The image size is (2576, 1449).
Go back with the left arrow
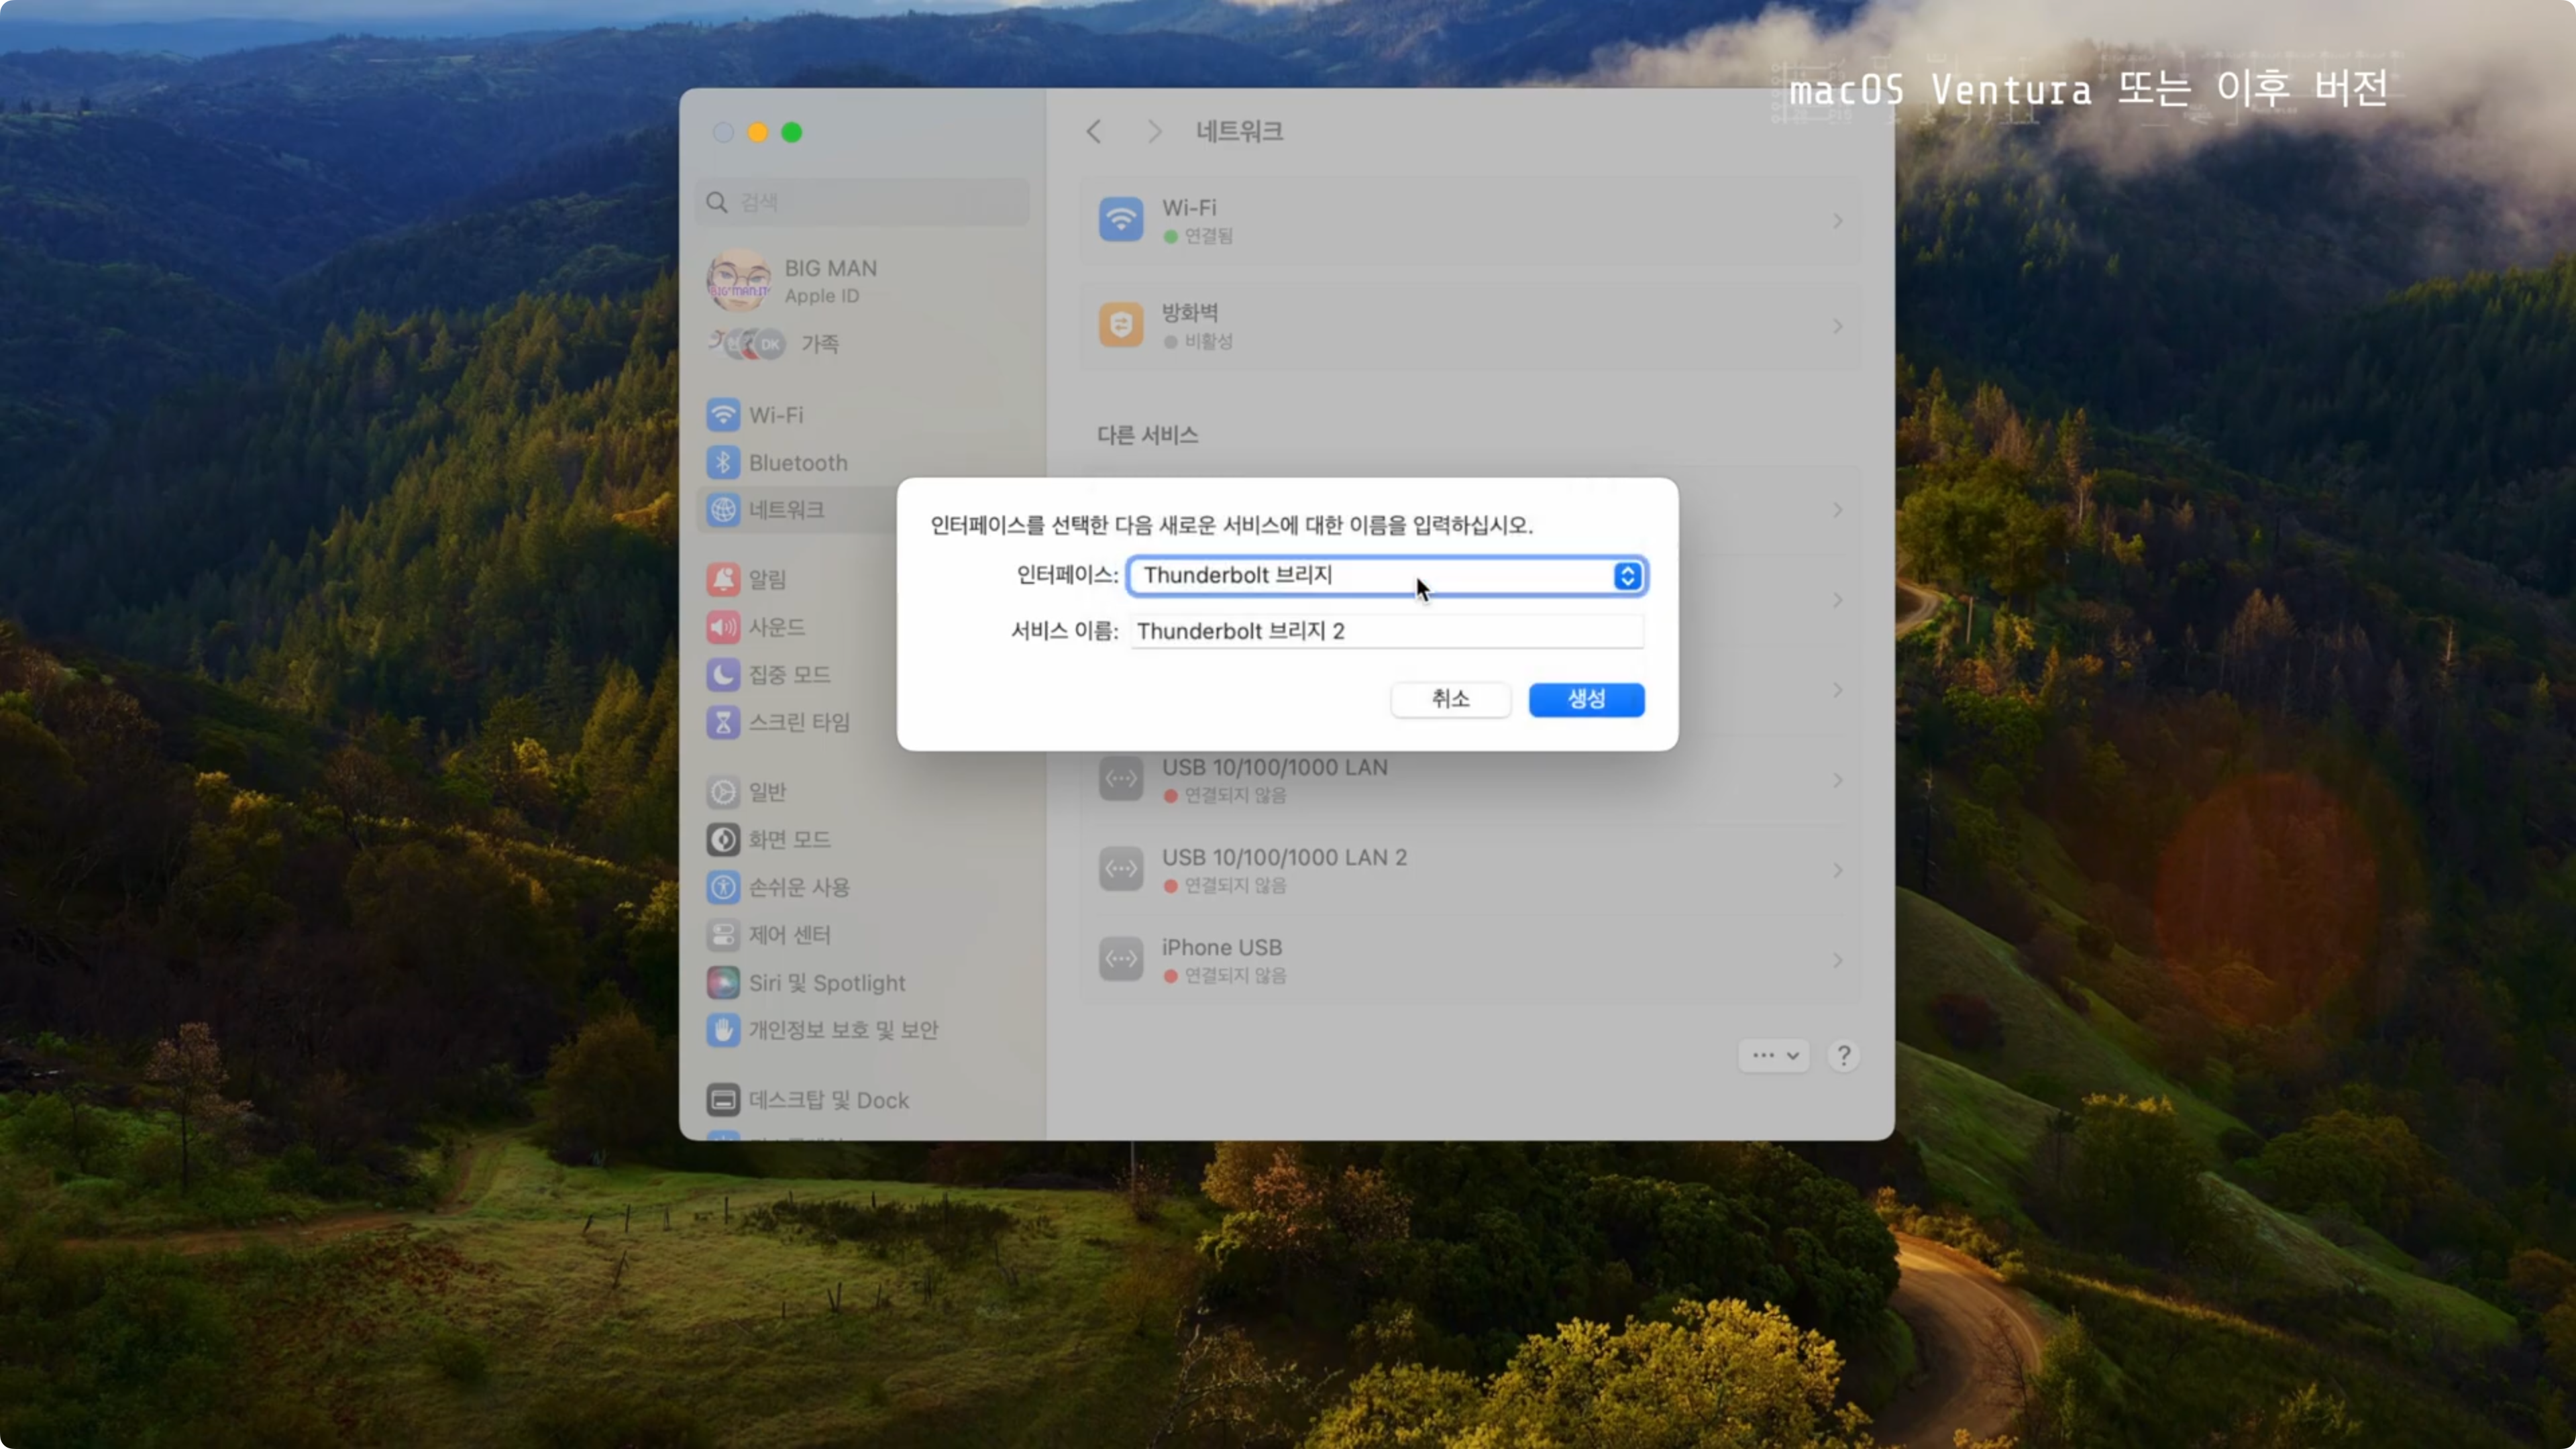(1094, 131)
